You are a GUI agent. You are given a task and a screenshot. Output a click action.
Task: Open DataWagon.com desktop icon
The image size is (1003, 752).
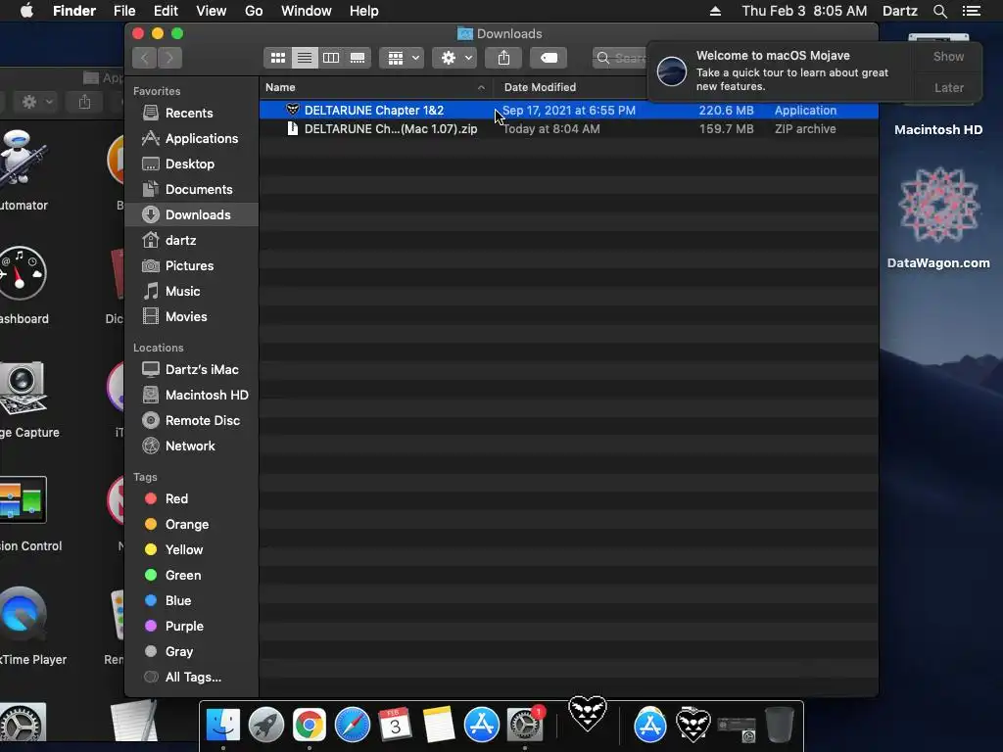[938, 217]
